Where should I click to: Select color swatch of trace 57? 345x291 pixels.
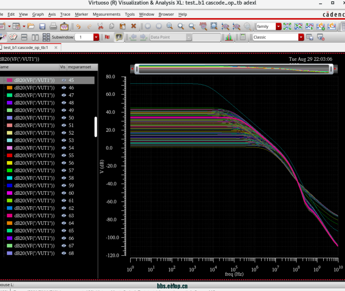tap(9, 170)
